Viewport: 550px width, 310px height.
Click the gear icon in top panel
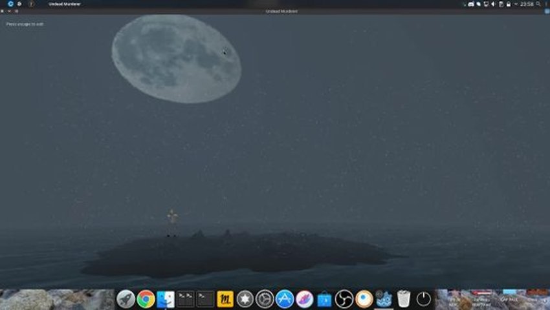pyautogui.click(x=19, y=4)
